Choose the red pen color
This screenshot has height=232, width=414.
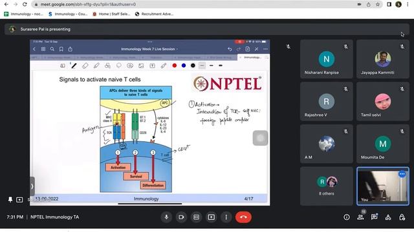point(175,66)
